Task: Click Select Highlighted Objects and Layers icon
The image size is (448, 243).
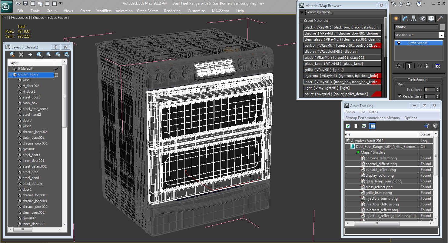Action: pos(39,55)
